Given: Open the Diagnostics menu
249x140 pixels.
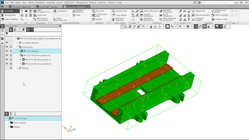Looking at the screenshot, I should (x=69, y=3).
